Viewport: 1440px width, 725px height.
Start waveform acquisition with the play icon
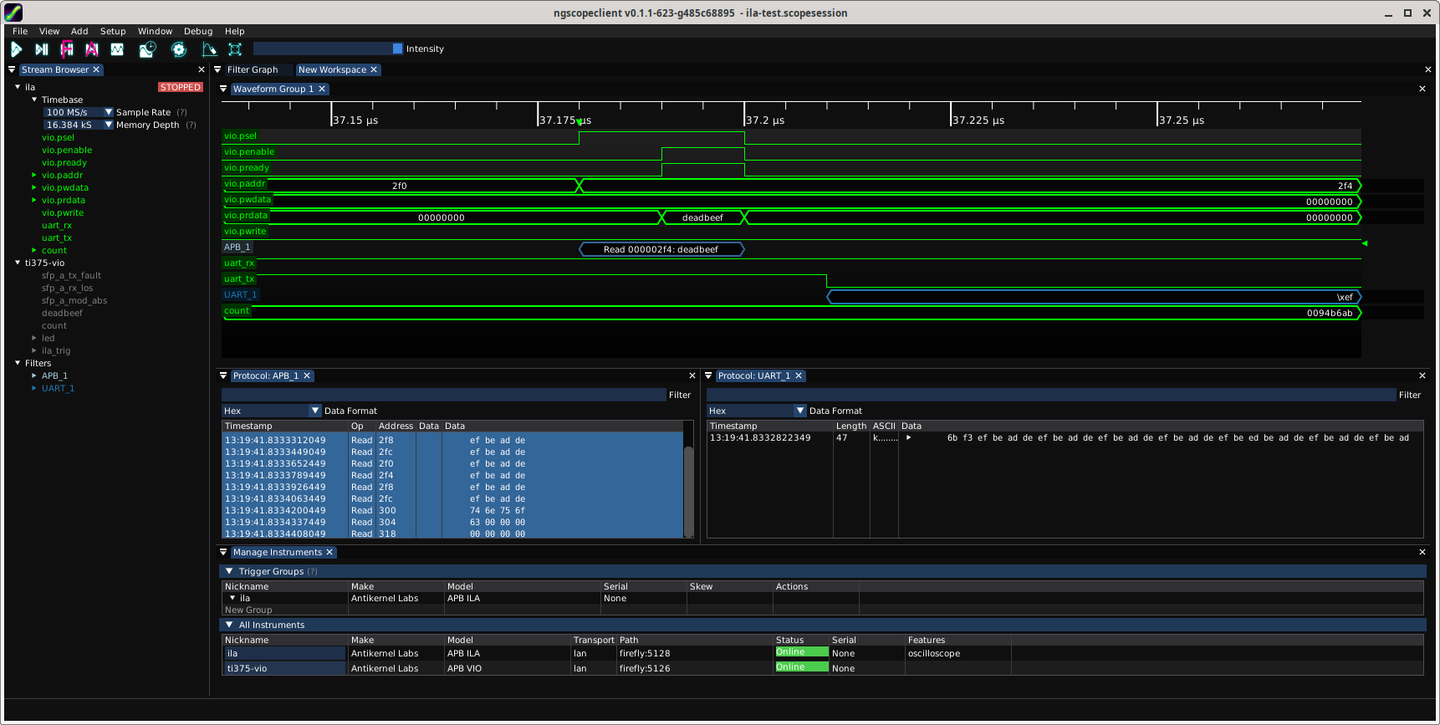point(16,49)
